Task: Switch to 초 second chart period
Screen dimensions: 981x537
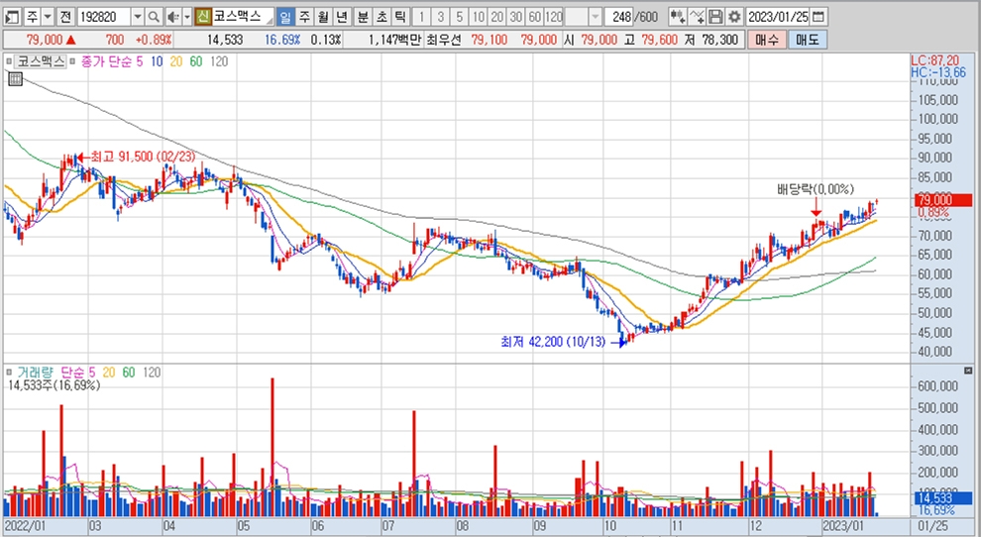Action: (x=381, y=16)
